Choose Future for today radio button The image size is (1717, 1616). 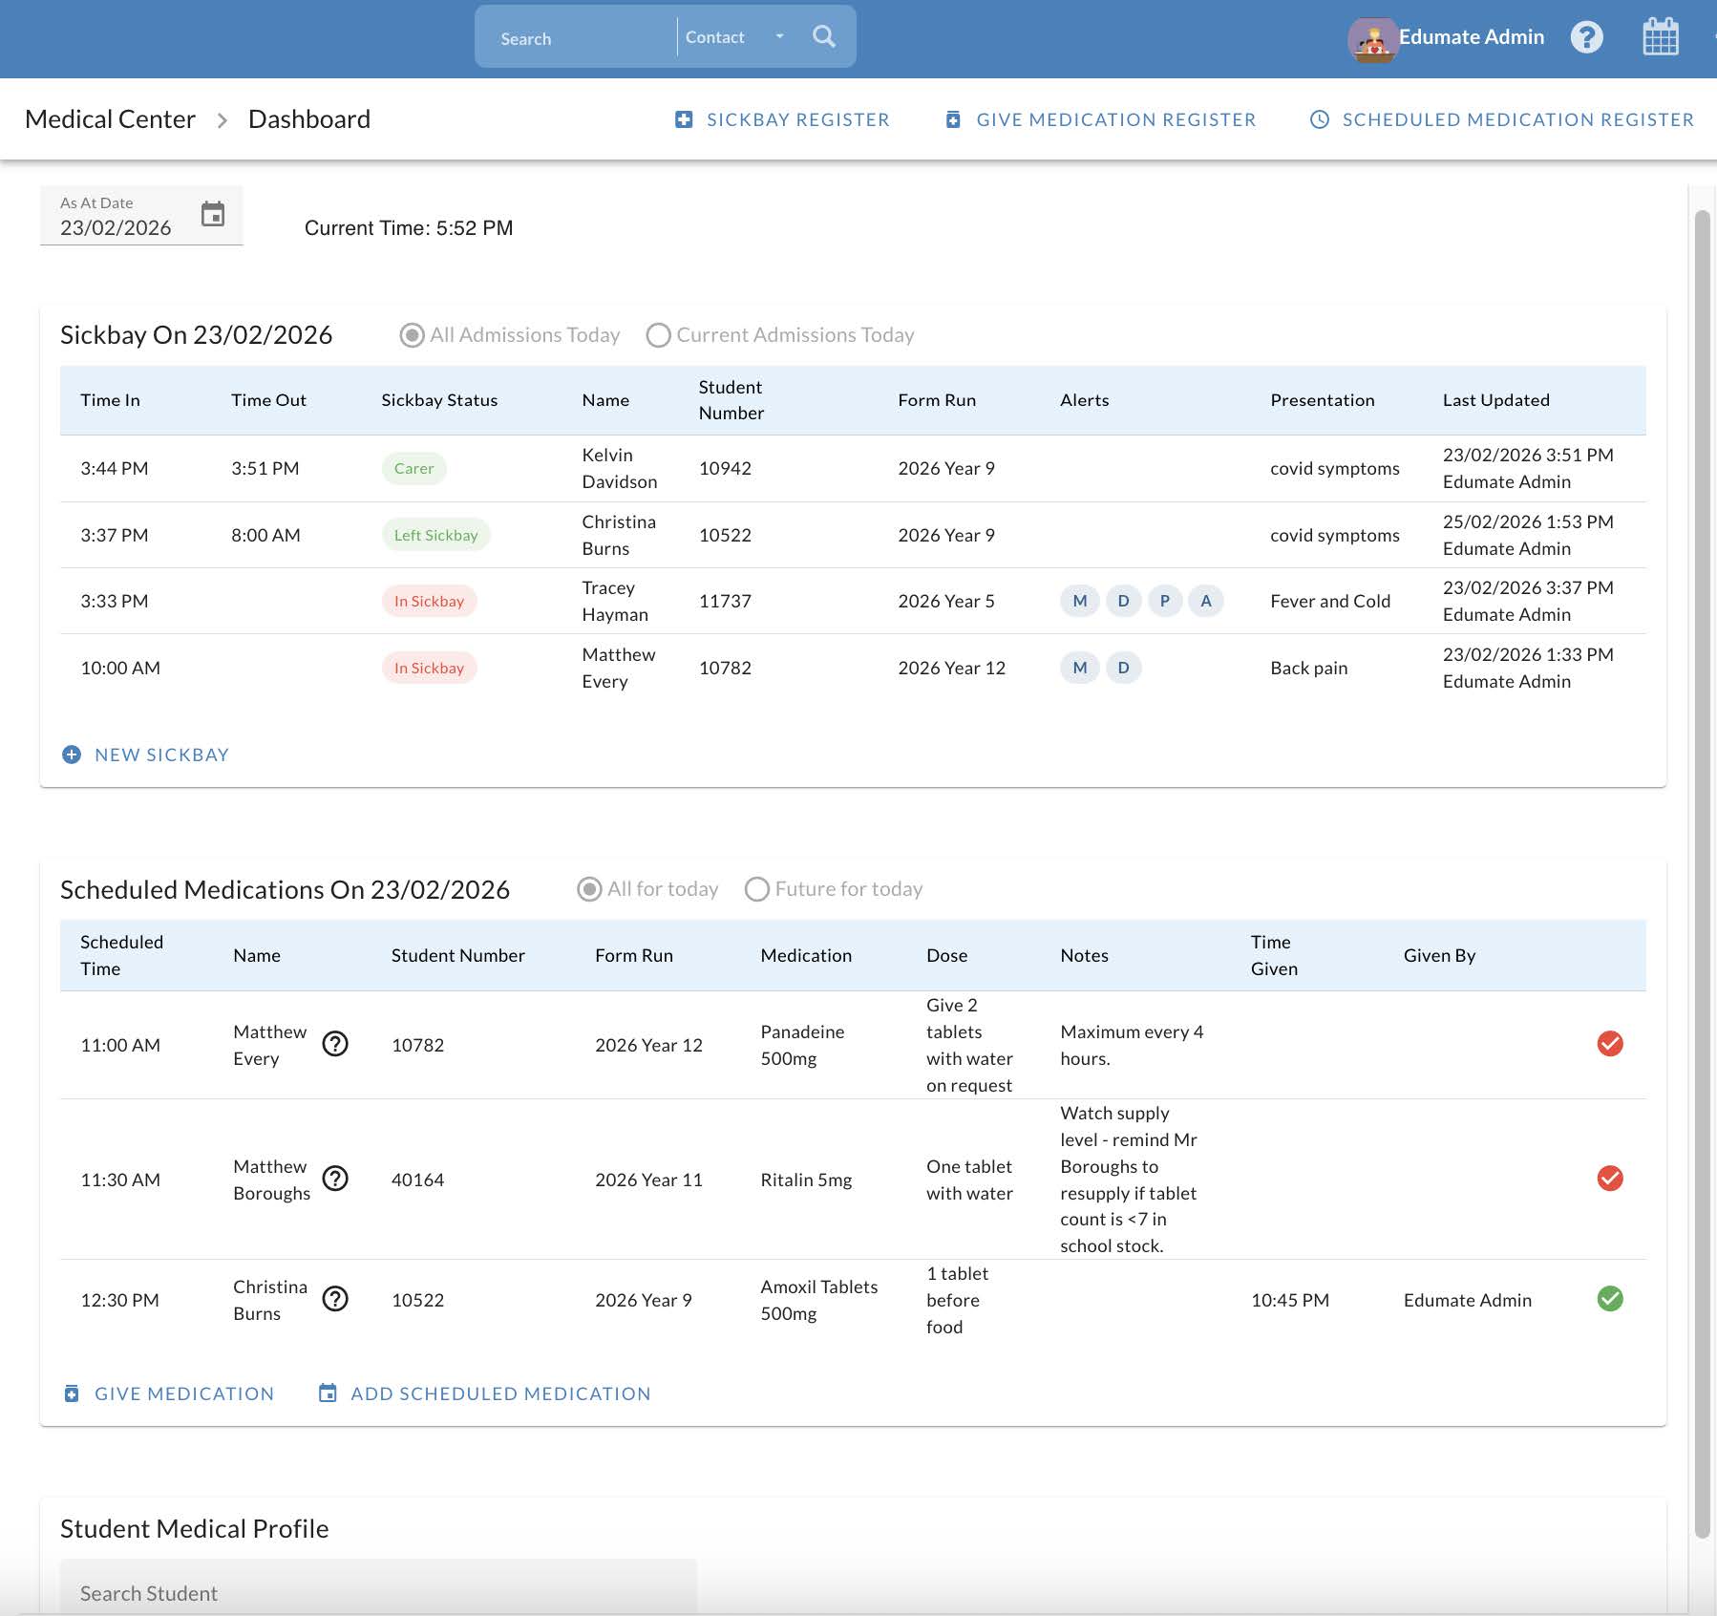[756, 889]
